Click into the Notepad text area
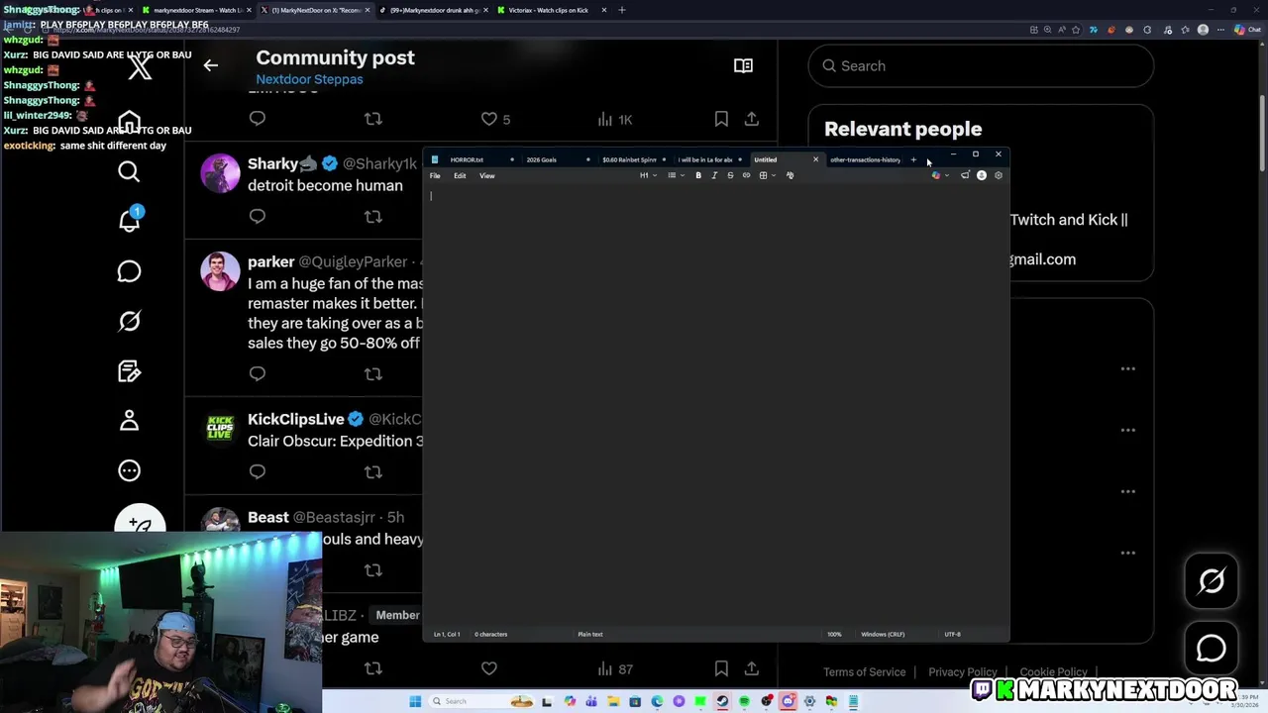Viewport: 1268px width, 713px height. point(715,406)
